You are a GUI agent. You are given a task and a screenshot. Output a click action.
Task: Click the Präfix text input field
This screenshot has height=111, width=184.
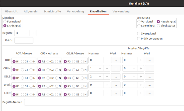[24, 40]
